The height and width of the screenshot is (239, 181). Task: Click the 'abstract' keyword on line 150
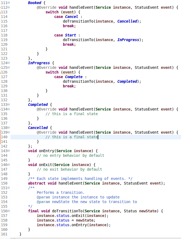[37, 183]
